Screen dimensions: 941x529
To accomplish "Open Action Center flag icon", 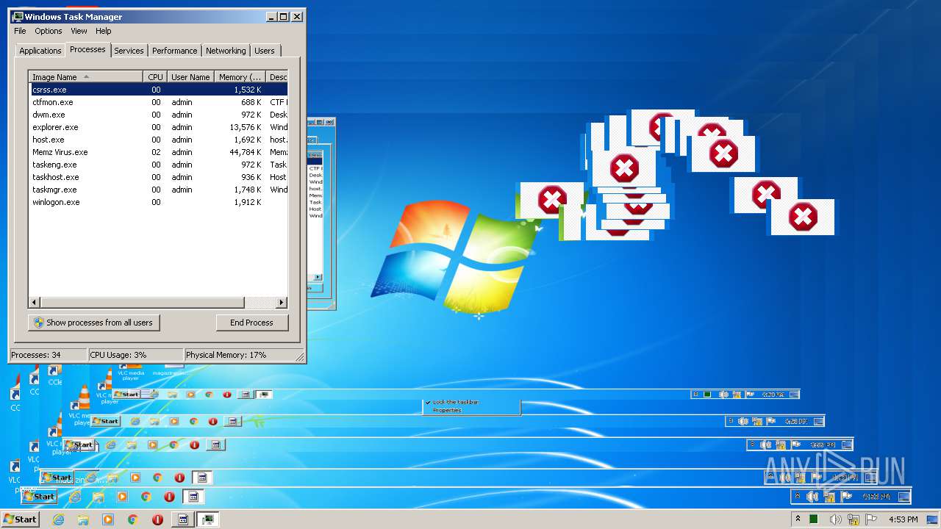I will (872, 519).
